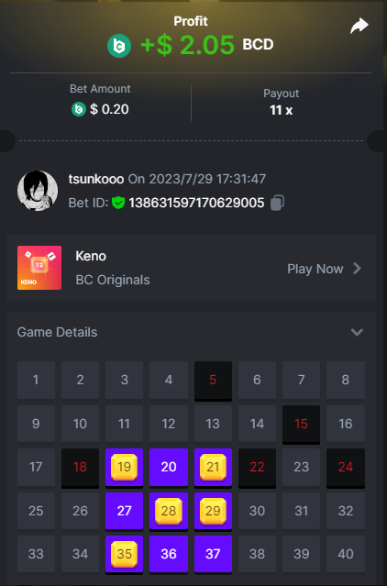This screenshot has width=387, height=586.
Task: Click the green verified shield icon
Action: tap(118, 203)
